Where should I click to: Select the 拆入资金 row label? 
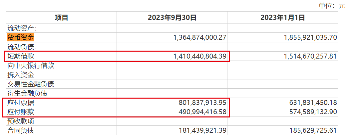21,75
